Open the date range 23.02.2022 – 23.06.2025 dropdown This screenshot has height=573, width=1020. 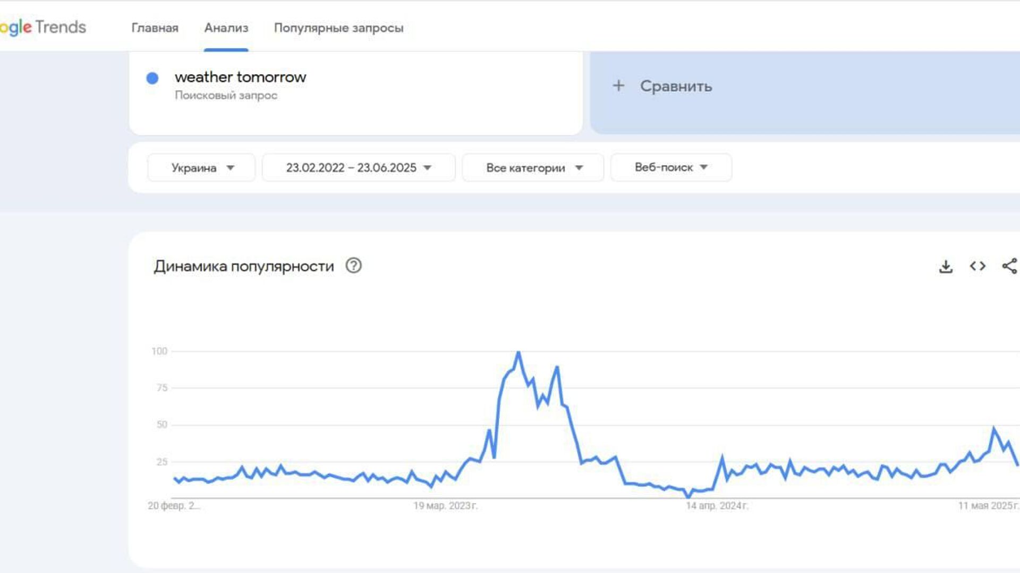pos(359,168)
